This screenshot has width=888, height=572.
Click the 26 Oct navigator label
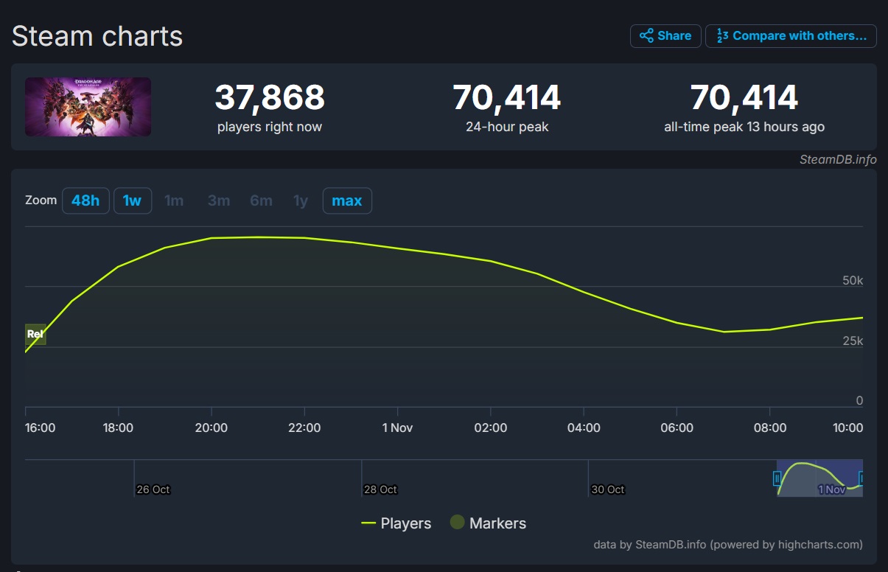coord(153,489)
